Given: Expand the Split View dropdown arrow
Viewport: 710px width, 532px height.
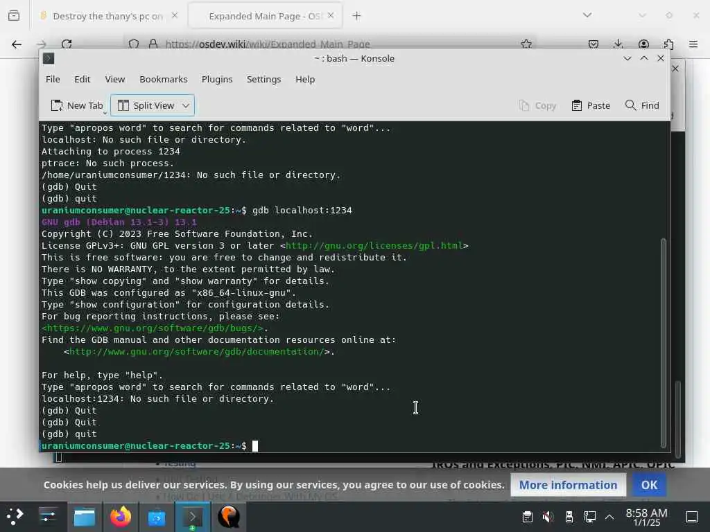Looking at the screenshot, I should (x=186, y=105).
